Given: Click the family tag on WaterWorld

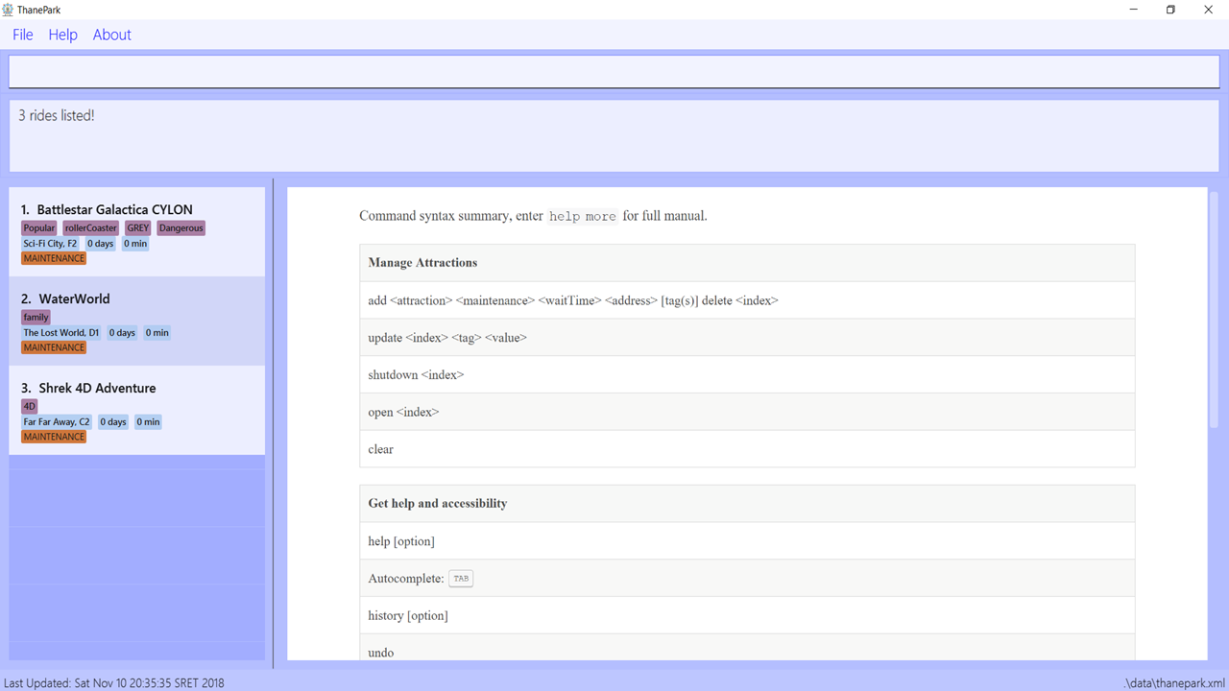Looking at the screenshot, I should coord(36,318).
